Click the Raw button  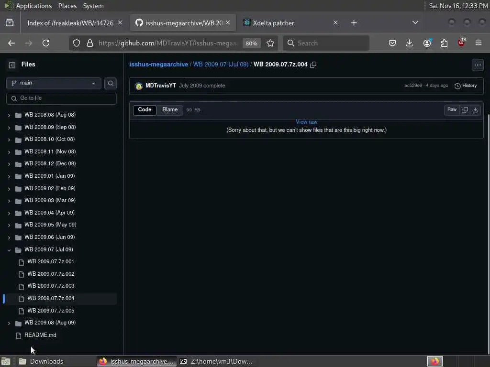452,110
